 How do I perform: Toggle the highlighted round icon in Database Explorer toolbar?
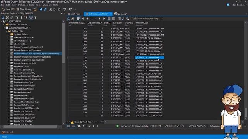31,17
